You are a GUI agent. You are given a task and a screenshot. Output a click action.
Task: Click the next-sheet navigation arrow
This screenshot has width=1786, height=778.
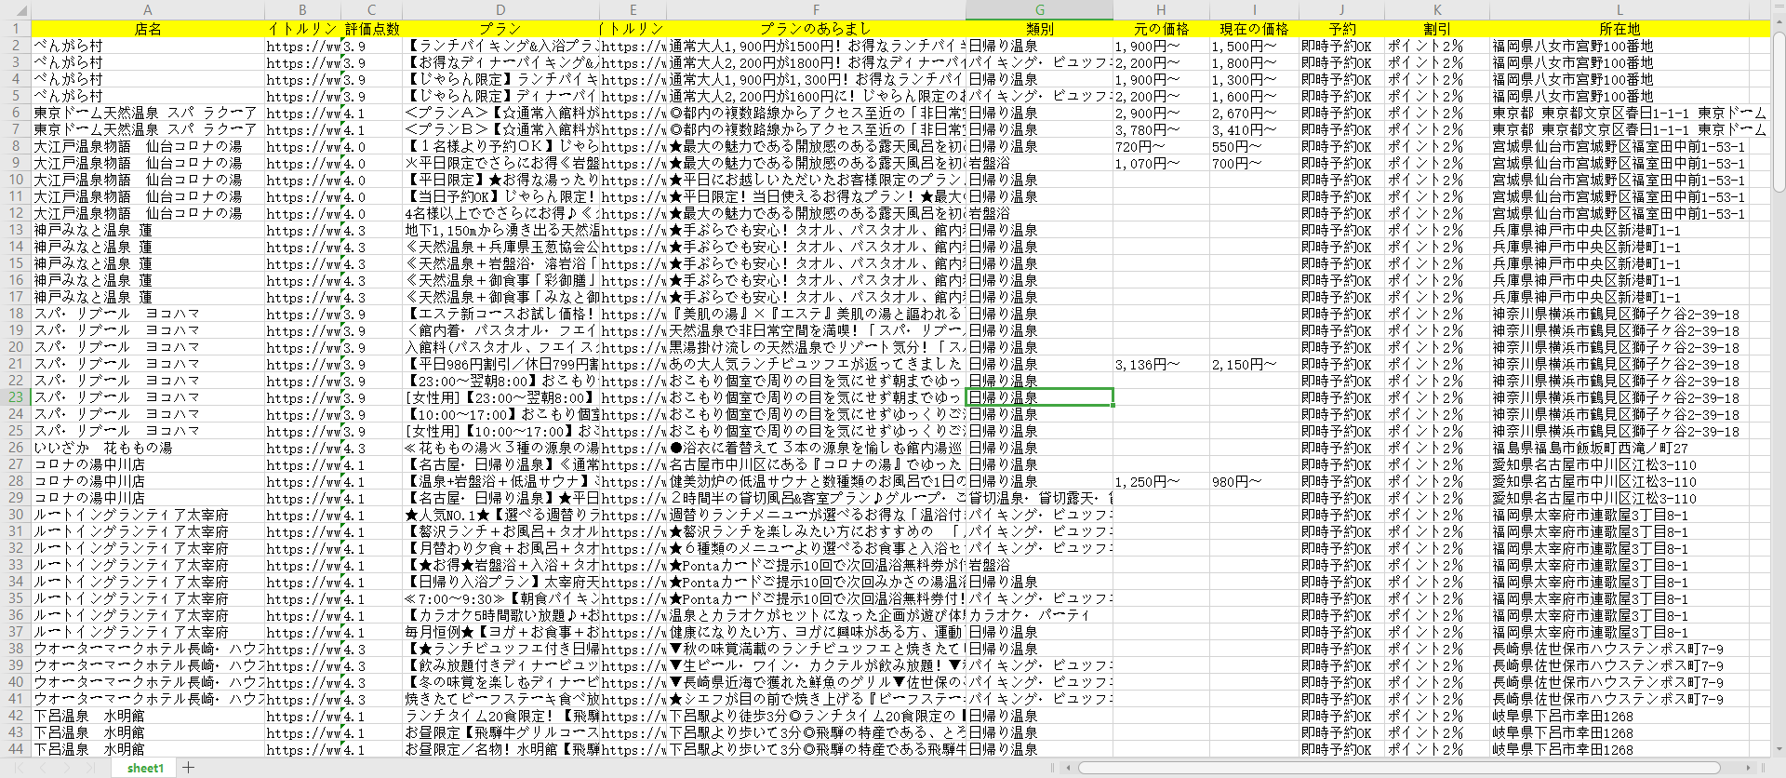point(65,768)
